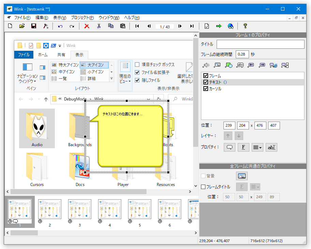Image resolution: width=311 pixels, height=249 pixels.
Task: Add a text box with the abc icon
Action: [x=240, y=65]
